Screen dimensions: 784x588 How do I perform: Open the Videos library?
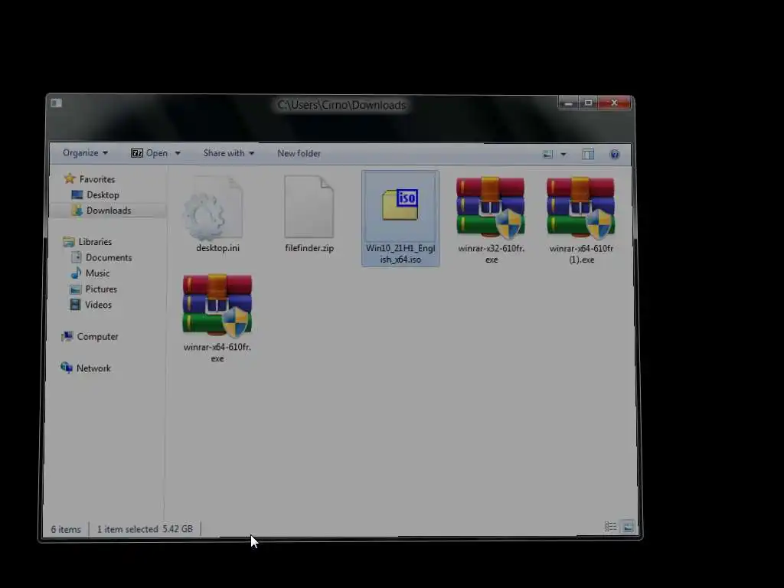tap(91, 305)
